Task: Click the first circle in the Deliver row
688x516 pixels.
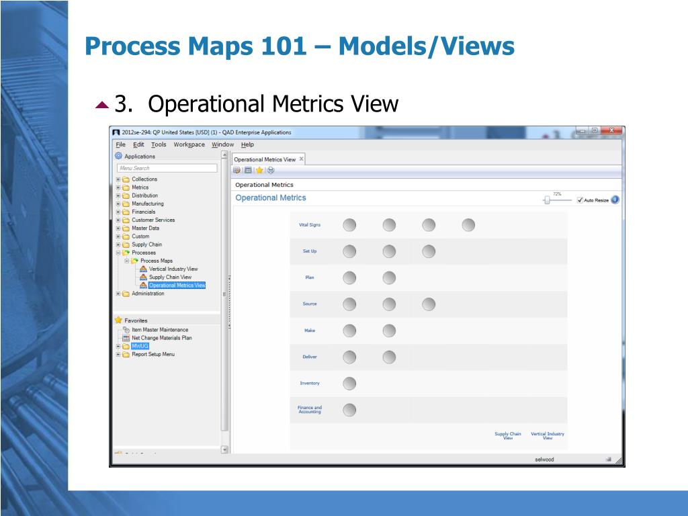Action: coord(349,357)
